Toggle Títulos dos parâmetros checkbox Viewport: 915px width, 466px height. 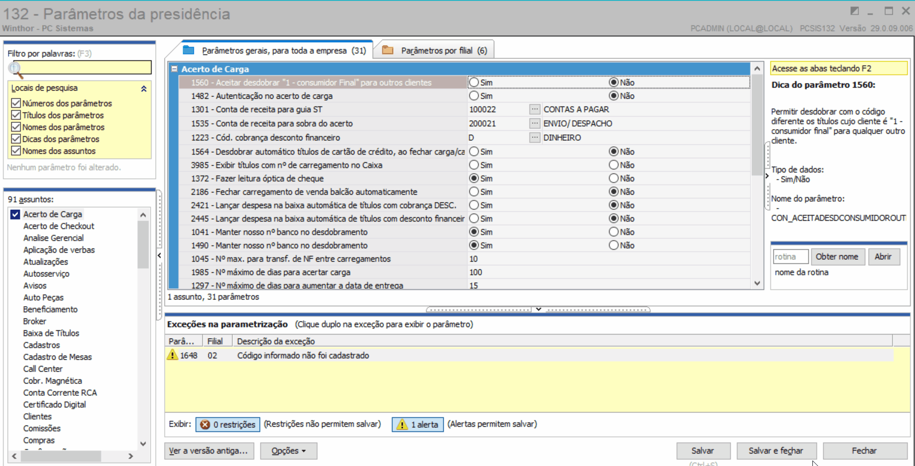[16, 115]
